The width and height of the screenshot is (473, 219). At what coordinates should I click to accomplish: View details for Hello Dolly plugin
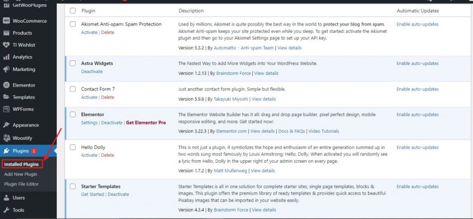click(263, 171)
